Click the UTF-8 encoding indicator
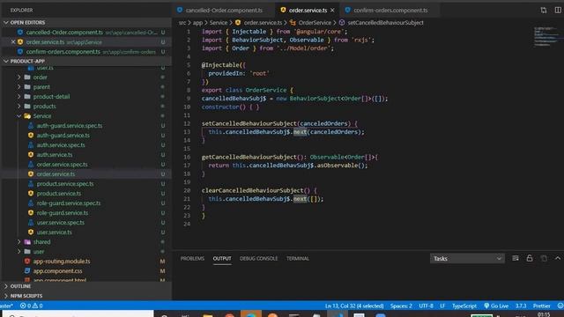Image resolution: width=564 pixels, height=317 pixels. pos(426,306)
